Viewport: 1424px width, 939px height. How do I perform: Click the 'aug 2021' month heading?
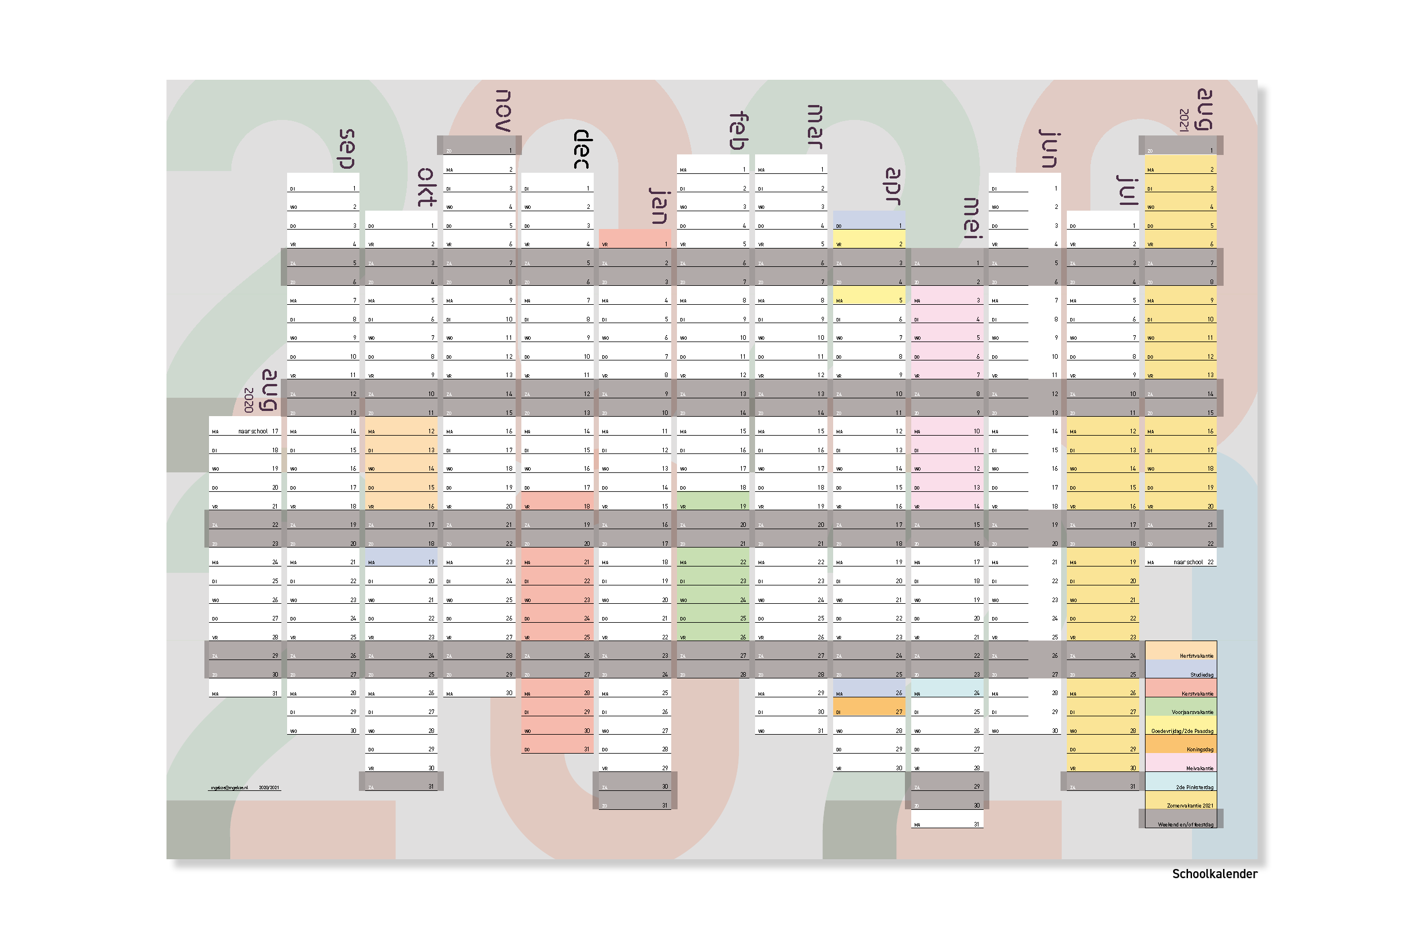1197,110
